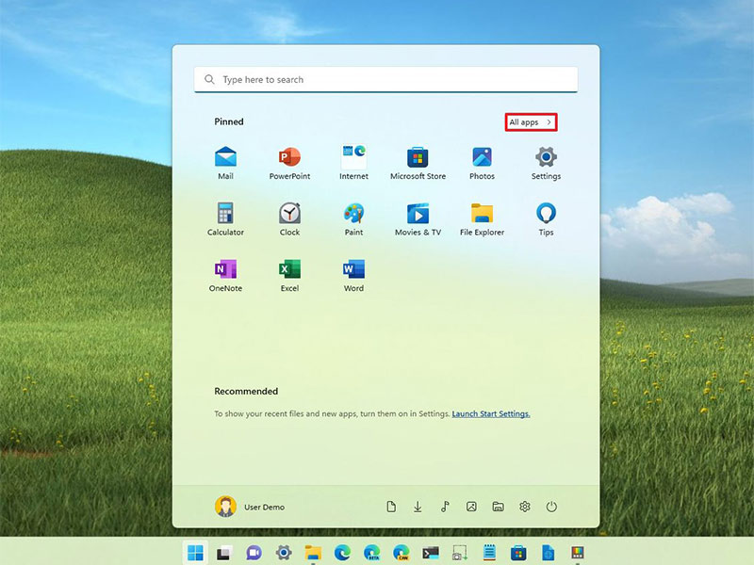754x565 pixels.
Task: Click the Pinned section heading
Action: [229, 121]
